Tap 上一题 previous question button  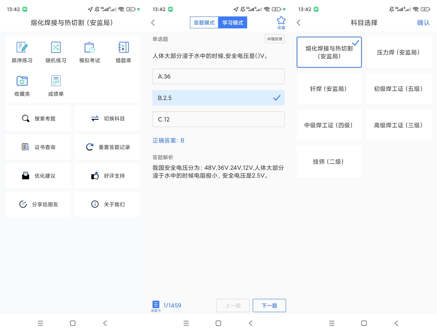coord(233,306)
